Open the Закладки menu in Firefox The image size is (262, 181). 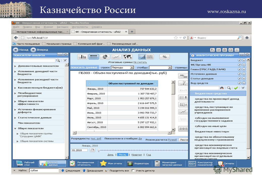coord(62,27)
